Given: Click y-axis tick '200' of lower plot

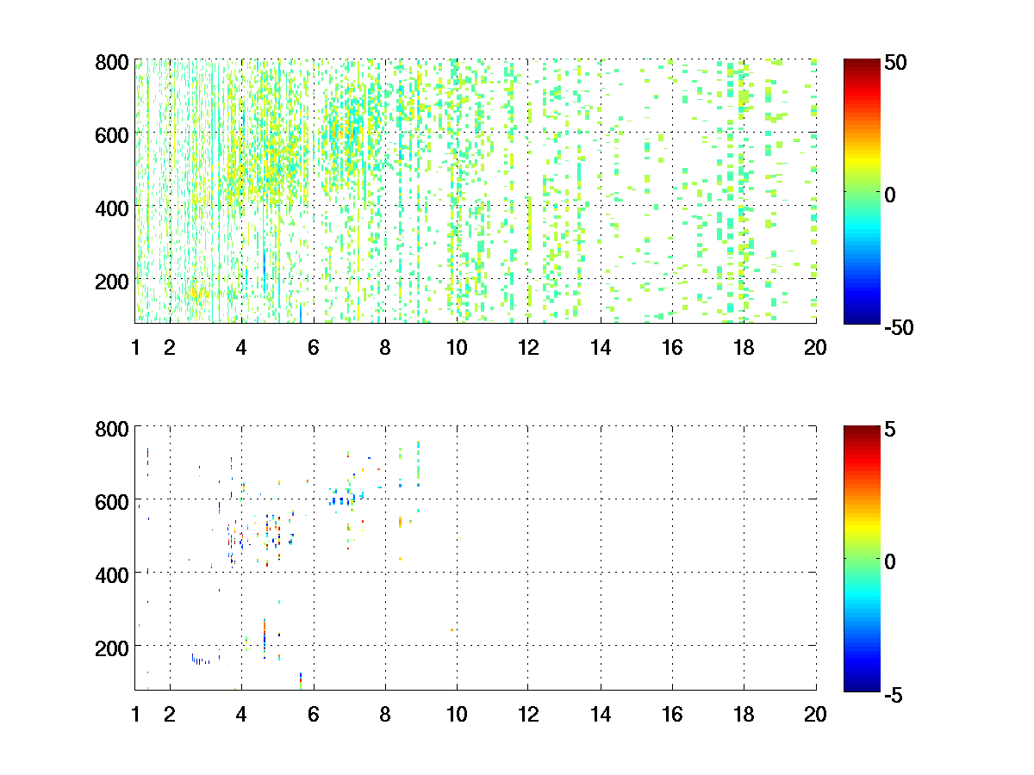Looking at the screenshot, I should coord(113,647).
